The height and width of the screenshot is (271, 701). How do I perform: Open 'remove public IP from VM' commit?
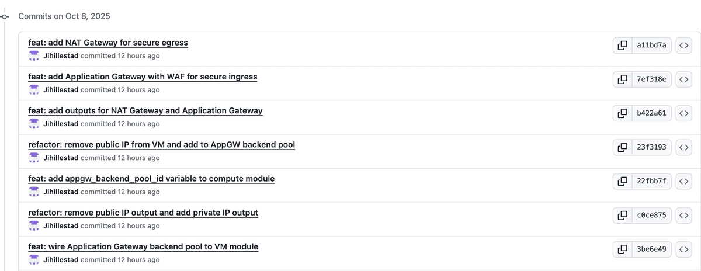[161, 144]
